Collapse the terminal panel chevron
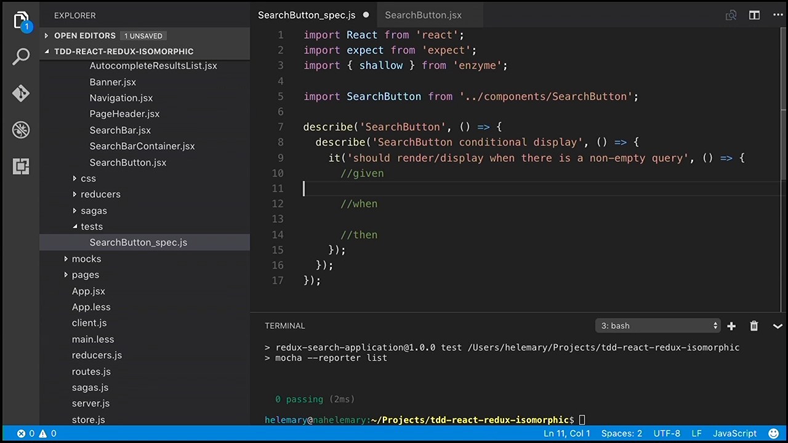788x443 pixels. coord(778,326)
